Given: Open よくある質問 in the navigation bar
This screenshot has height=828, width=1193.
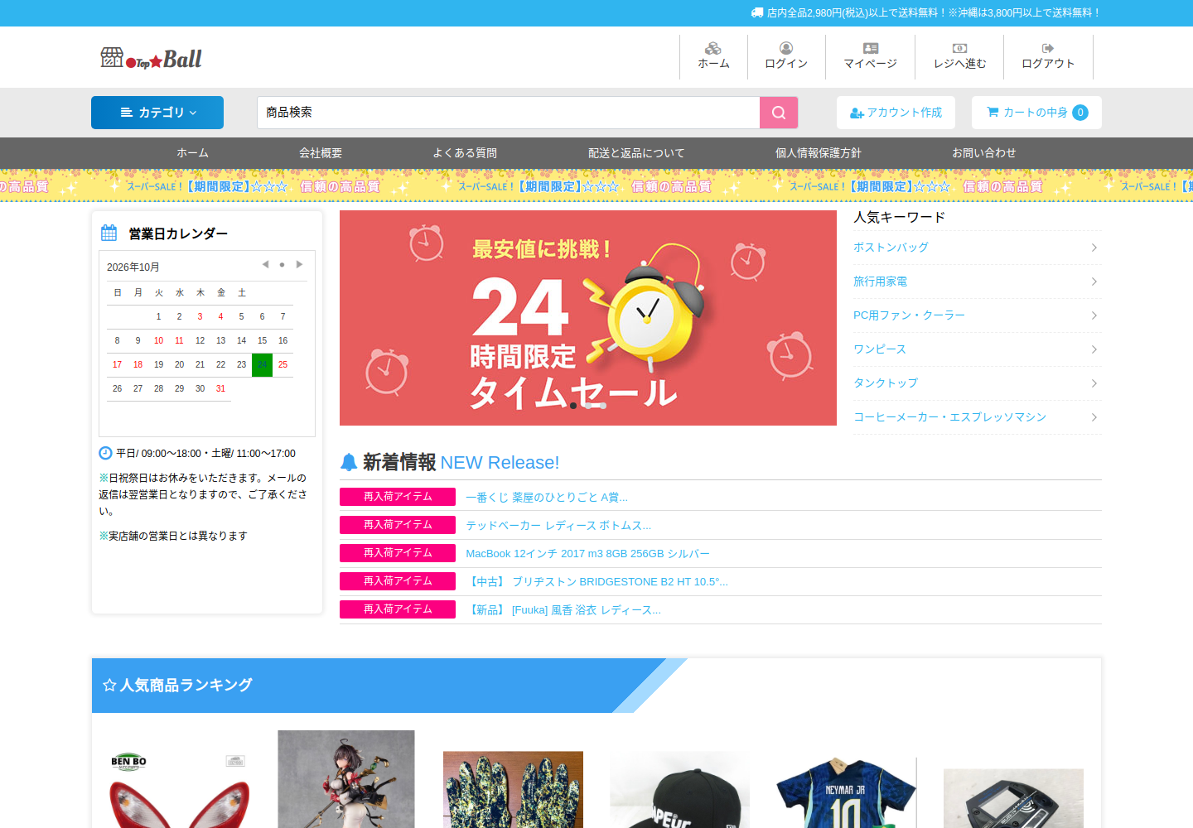Looking at the screenshot, I should (465, 153).
